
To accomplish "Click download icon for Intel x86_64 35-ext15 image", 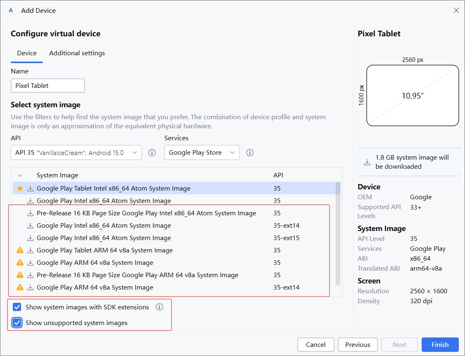I will (30, 238).
